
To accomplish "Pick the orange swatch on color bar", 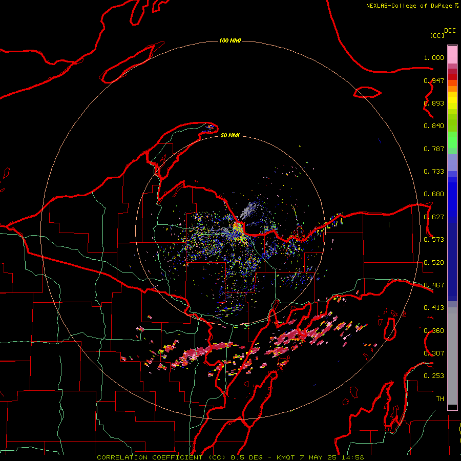I will click(452, 89).
